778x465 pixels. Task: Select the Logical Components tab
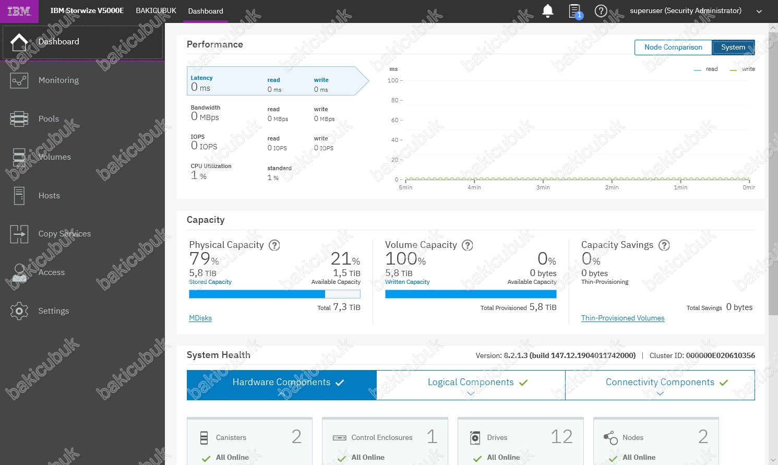pos(471,385)
